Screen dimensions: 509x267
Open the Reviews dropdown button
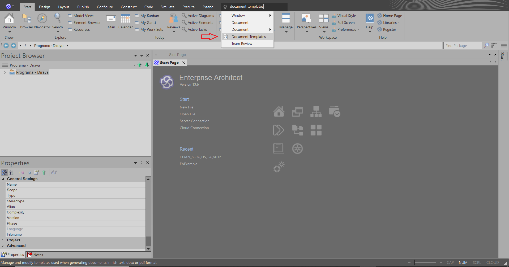coord(174,23)
